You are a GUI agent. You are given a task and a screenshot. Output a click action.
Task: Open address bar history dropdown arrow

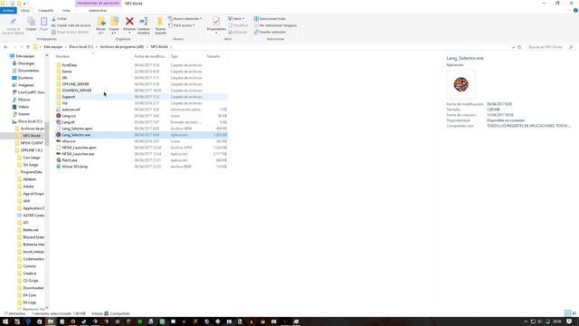513,47
